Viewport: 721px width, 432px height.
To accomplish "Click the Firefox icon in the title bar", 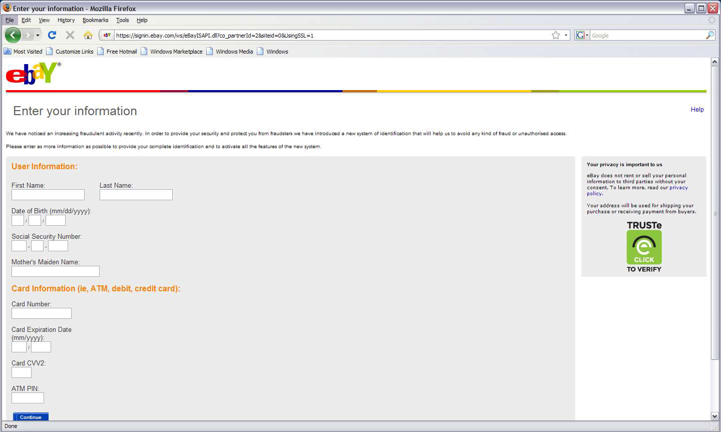I will (7, 8).
